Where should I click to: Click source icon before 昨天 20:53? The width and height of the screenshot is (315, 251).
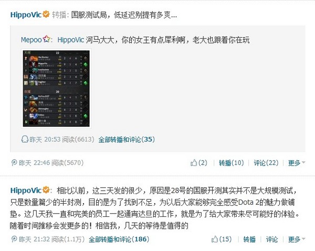point(25,139)
